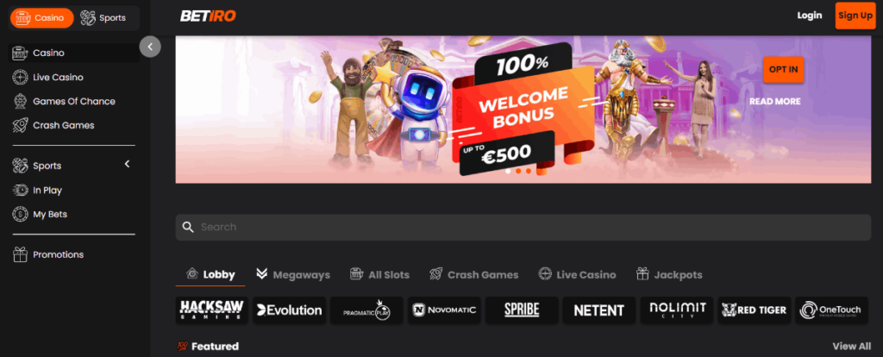Click the Sign Up button
This screenshot has width=883, height=357.
pyautogui.click(x=855, y=16)
